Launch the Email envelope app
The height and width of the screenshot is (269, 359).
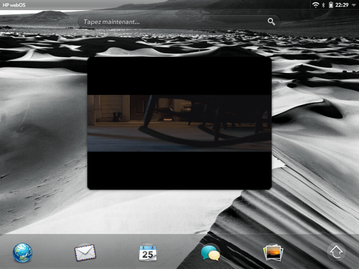[85, 252]
